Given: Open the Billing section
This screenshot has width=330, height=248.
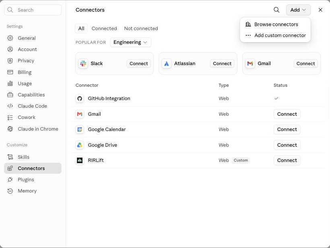Looking at the screenshot, I should click(x=33, y=72).
